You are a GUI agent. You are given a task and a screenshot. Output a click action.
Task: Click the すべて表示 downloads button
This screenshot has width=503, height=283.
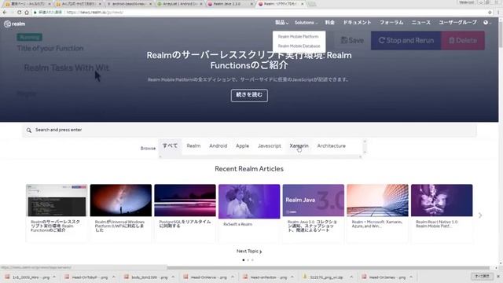tap(482, 276)
